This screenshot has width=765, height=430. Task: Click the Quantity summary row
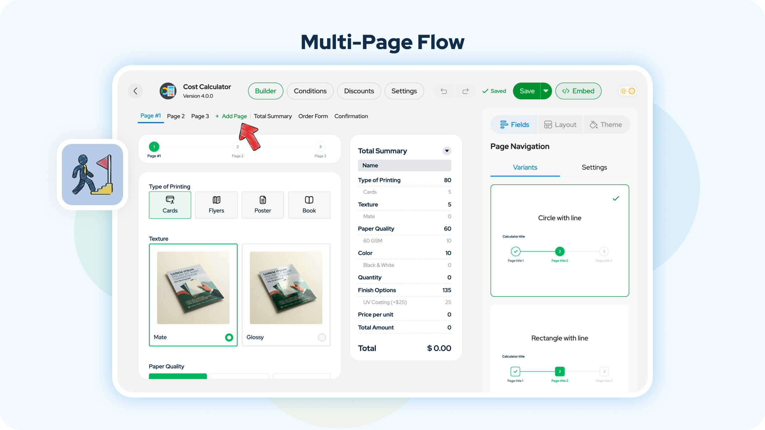(x=404, y=277)
